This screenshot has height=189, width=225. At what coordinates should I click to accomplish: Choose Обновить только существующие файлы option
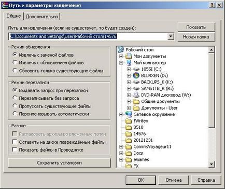point(15,71)
